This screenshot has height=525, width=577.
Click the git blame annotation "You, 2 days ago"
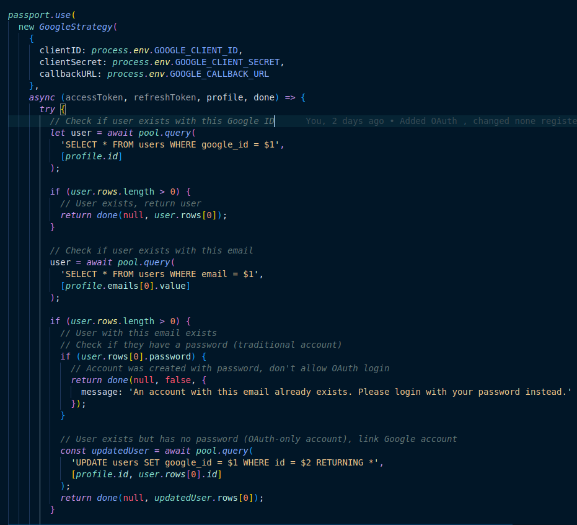click(x=345, y=121)
